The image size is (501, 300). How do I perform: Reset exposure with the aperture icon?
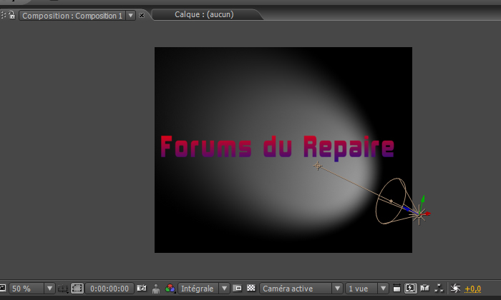point(455,289)
